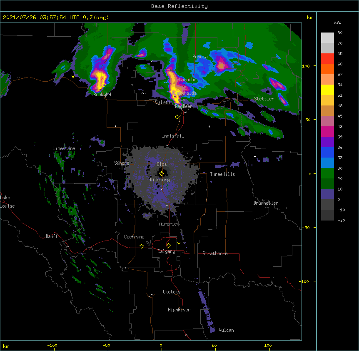Click the red 65 dBZ legend swatch
359x351 pixels.
pos(327,59)
